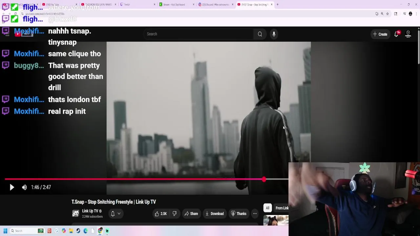Open the zoom magnifier in address bar
This screenshot has height=236, width=420.
click(x=382, y=14)
